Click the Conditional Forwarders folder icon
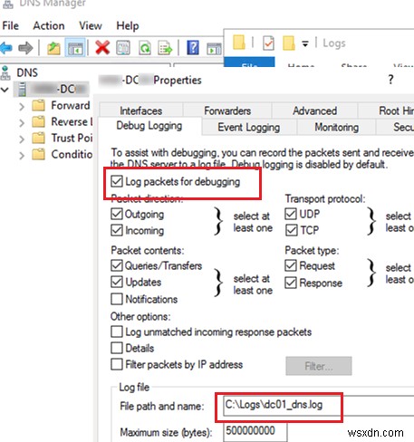This screenshot has width=414, height=442. (x=38, y=155)
